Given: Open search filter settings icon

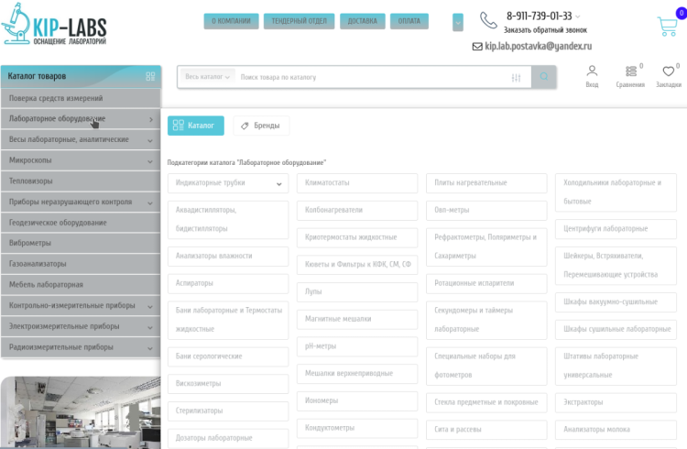Looking at the screenshot, I should tap(517, 77).
